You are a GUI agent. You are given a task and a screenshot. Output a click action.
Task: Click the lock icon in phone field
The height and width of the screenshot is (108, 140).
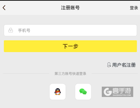coord(11,30)
